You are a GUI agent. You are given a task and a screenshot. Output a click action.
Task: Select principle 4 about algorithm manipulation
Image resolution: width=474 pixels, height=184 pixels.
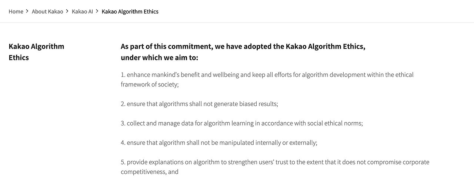pos(219,143)
